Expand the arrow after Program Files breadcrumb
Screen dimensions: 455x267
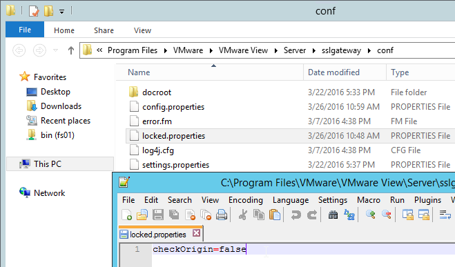(166, 51)
